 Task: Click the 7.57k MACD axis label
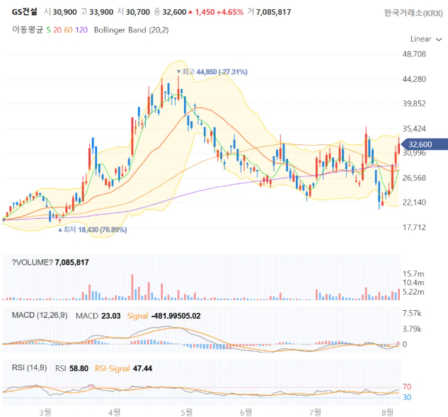(412, 313)
